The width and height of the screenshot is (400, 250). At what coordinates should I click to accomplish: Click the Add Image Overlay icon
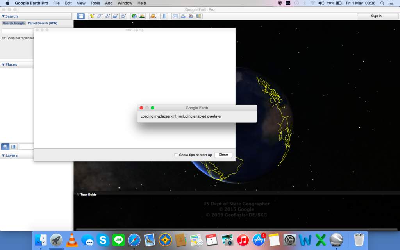[x=115, y=16]
